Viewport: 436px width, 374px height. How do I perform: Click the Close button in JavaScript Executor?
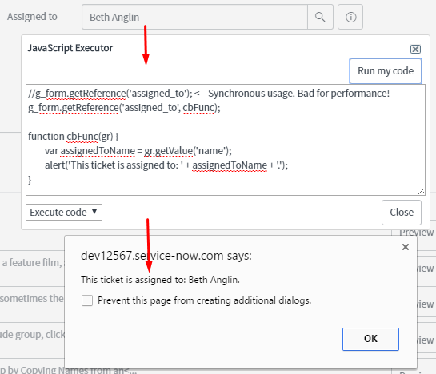click(x=402, y=213)
